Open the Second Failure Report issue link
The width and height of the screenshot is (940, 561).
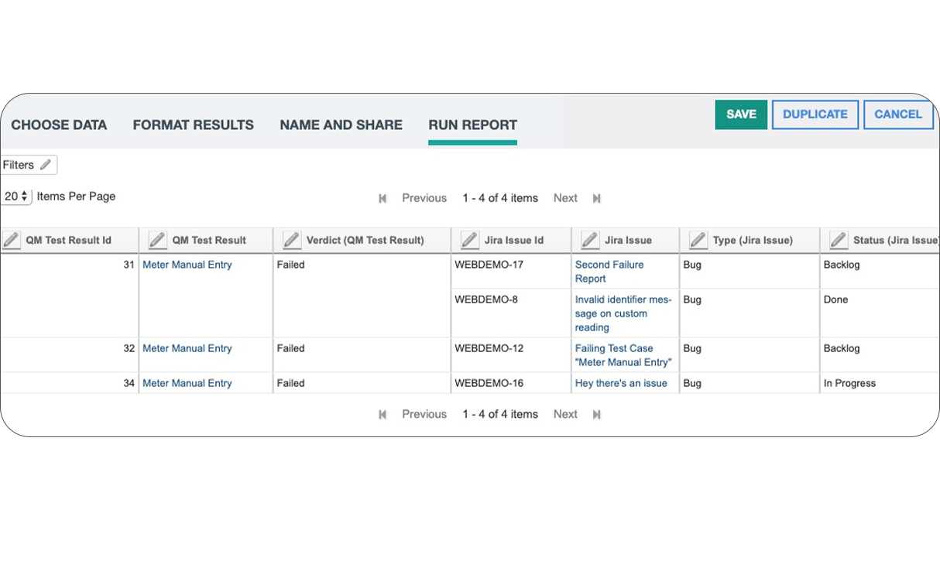coord(609,272)
